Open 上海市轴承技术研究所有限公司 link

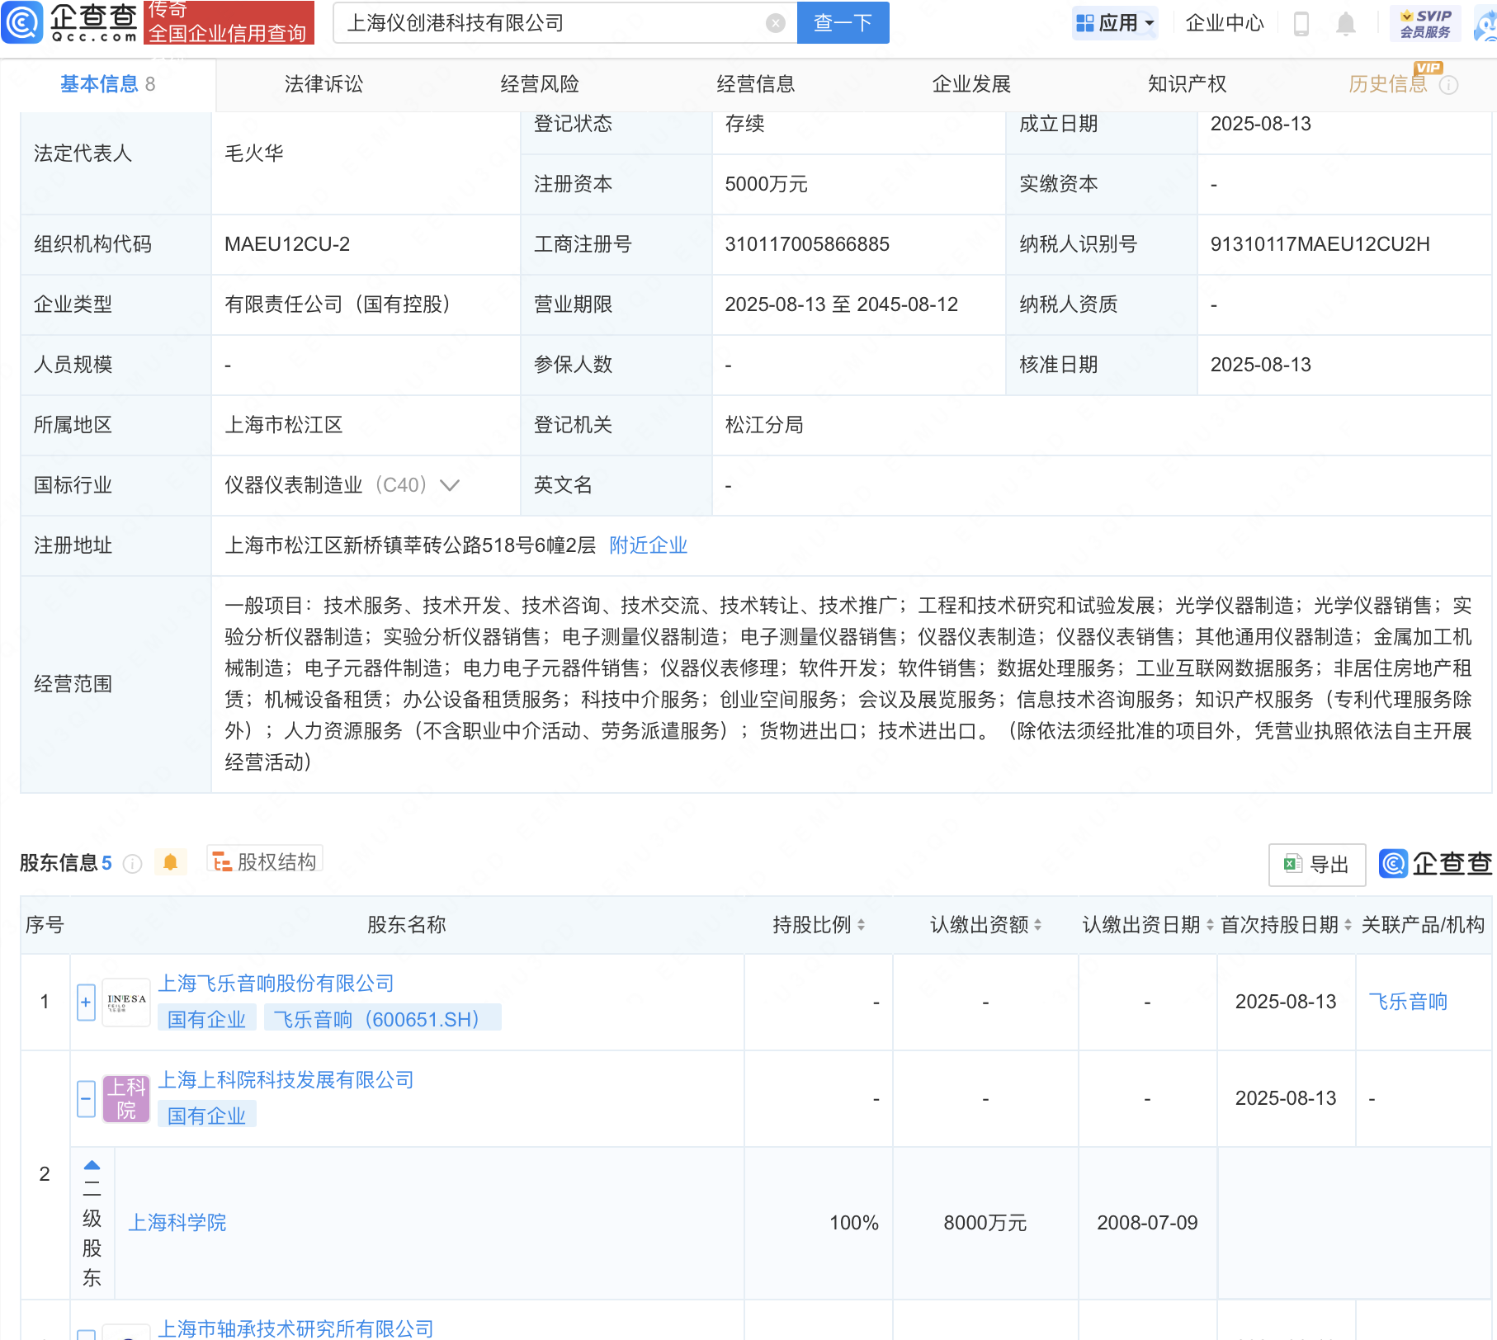[295, 1328]
